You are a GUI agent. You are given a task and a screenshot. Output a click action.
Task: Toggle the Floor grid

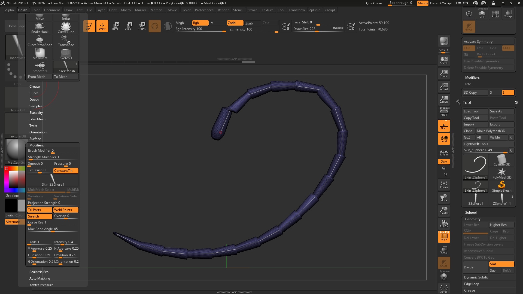pos(444,126)
